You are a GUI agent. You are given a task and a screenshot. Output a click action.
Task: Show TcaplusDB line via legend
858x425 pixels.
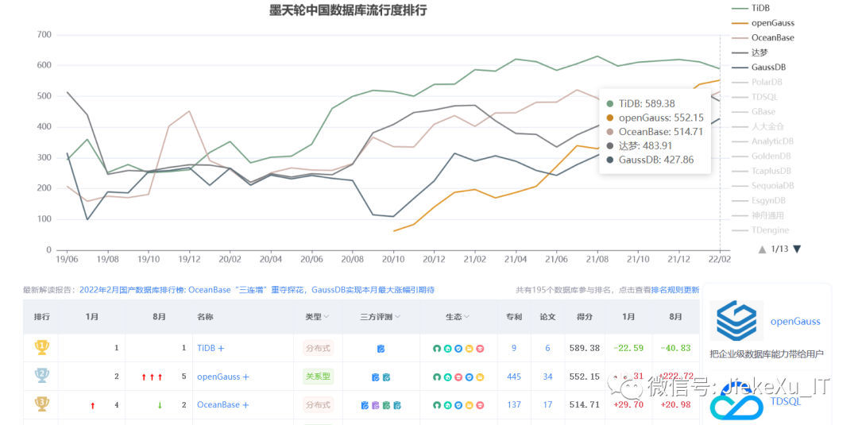coord(762,171)
